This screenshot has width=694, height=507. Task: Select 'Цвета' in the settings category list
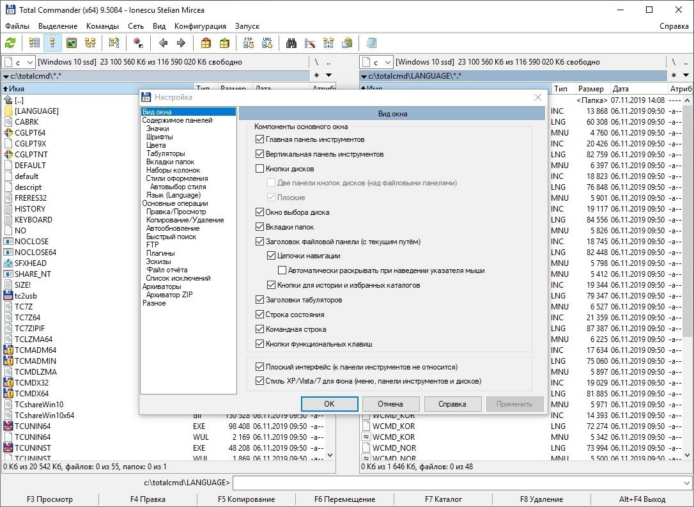coord(156,144)
